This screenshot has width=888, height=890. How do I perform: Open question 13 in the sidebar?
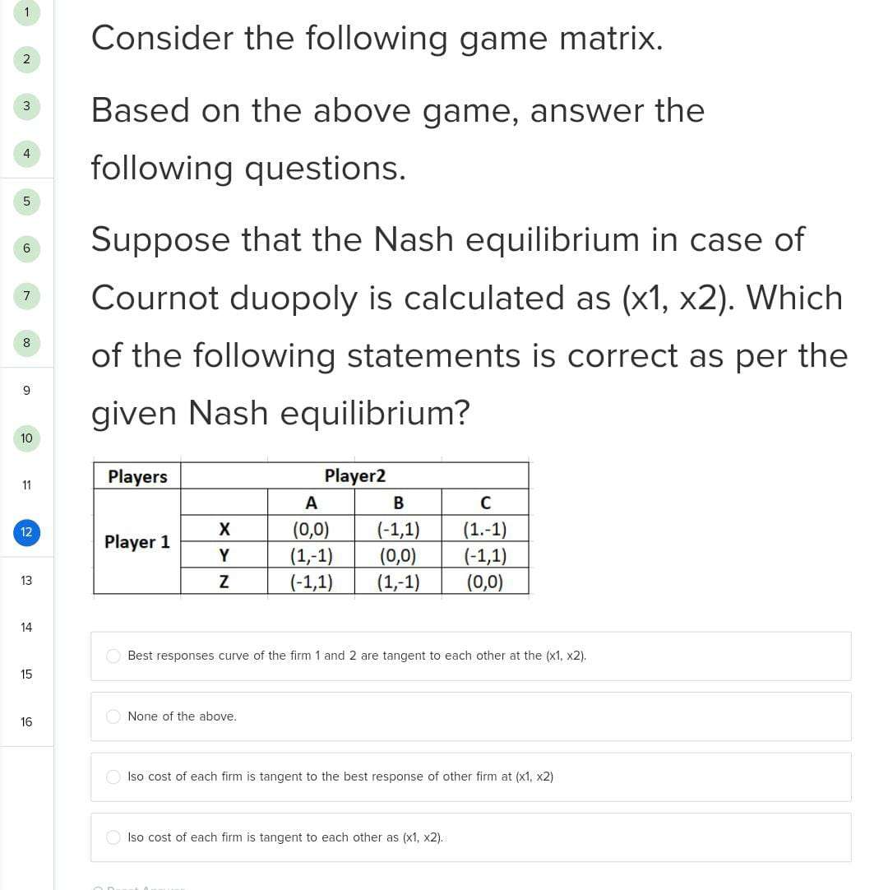(26, 581)
